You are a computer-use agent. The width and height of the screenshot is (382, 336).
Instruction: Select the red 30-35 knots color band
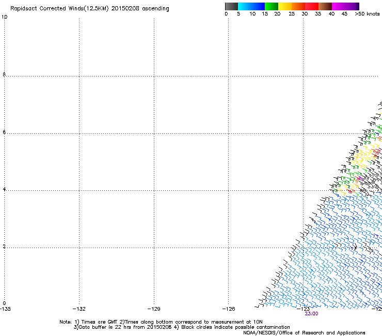(x=312, y=6)
